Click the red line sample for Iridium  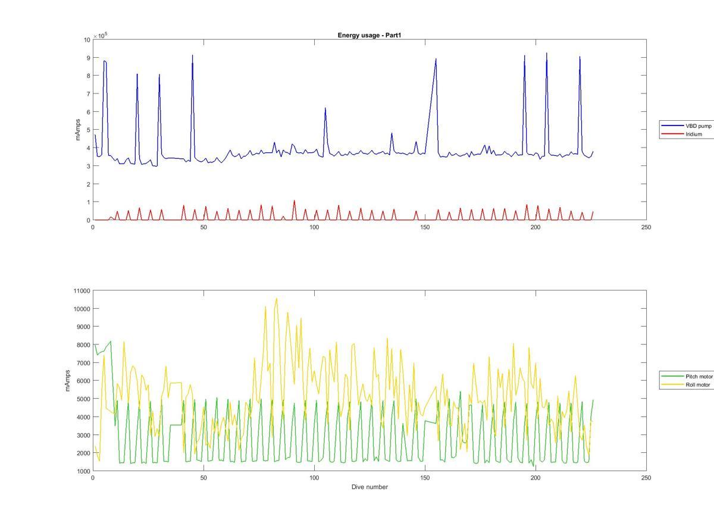point(673,134)
